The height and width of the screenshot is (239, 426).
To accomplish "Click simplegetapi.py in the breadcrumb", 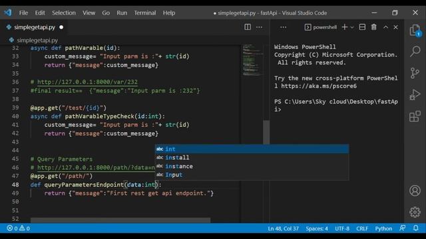I will (x=37, y=40).
